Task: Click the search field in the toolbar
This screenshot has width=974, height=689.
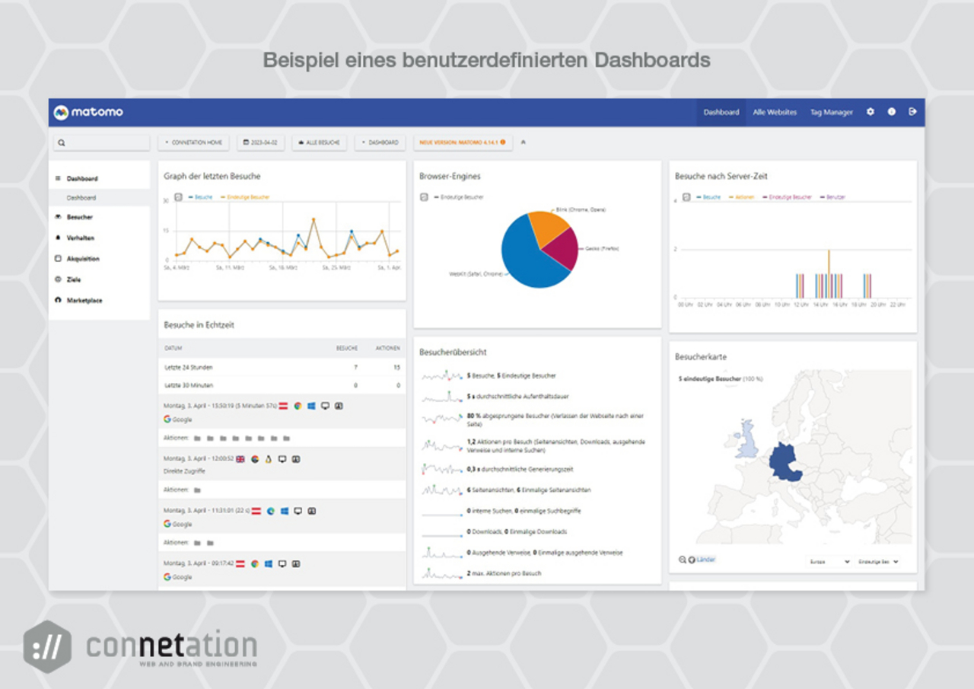Action: pos(101,142)
